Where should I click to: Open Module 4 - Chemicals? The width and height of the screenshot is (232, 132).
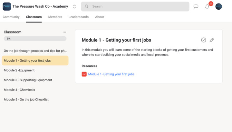pos(19,90)
